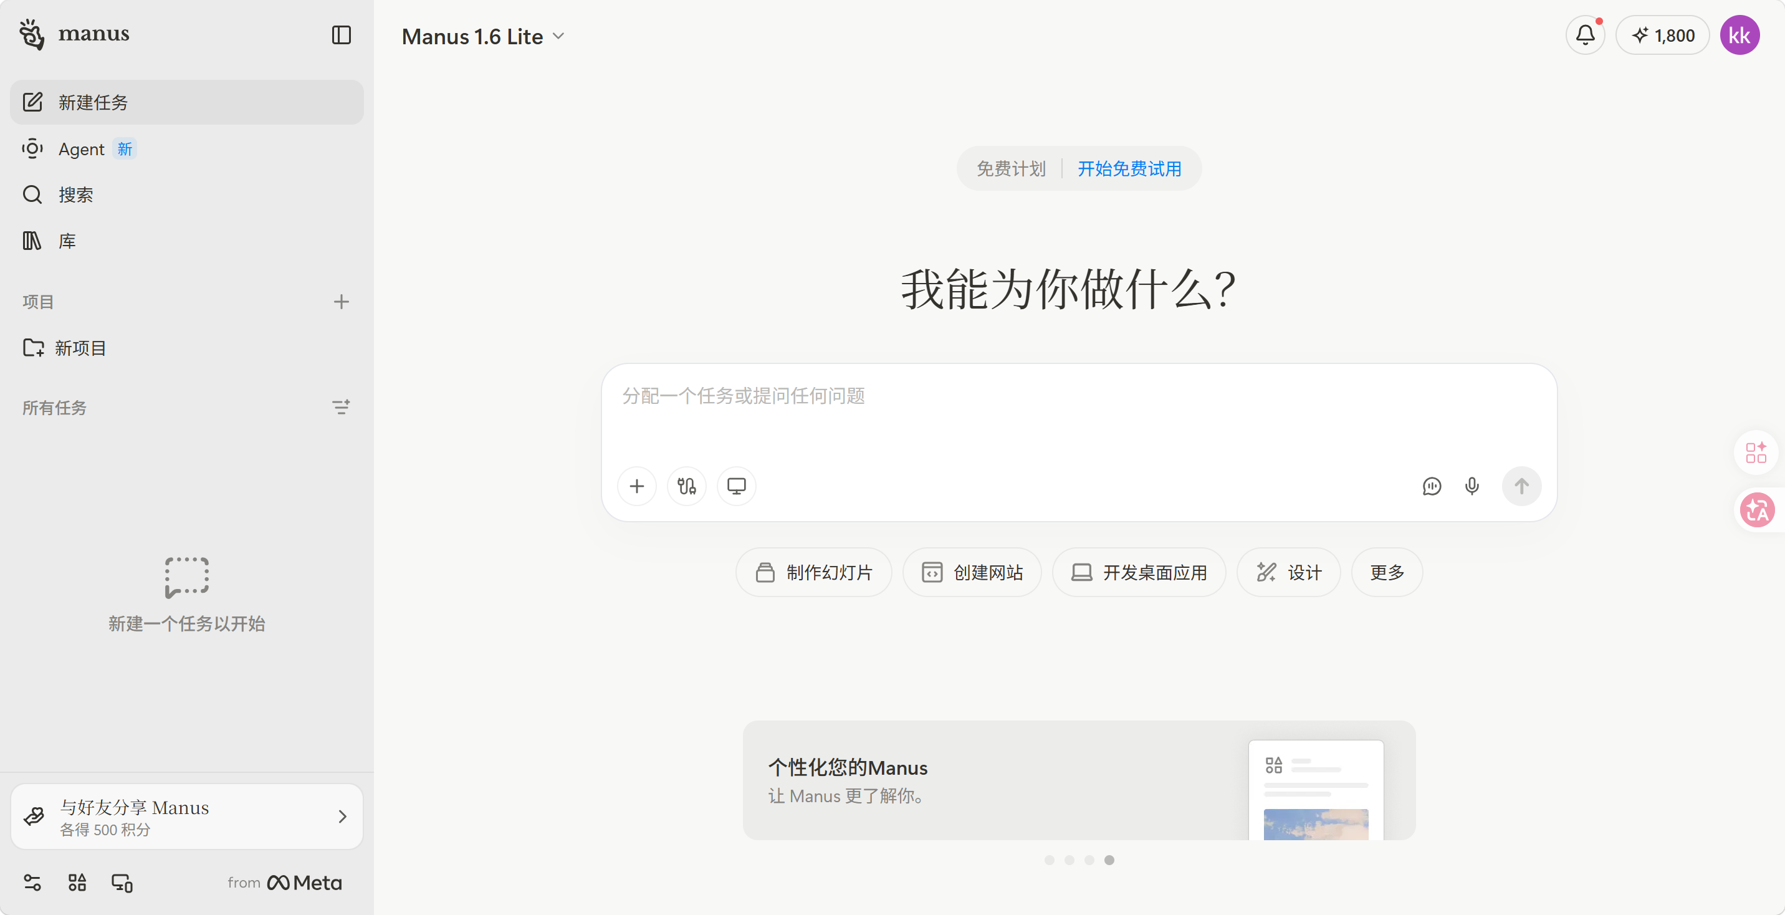Select the fourth active carousel dot
Viewport: 1785px width, 915px height.
coord(1109,860)
